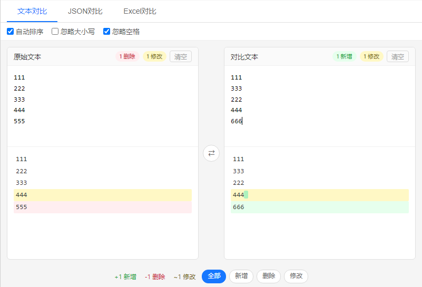Click the 对比文本 panel title

tap(244, 57)
